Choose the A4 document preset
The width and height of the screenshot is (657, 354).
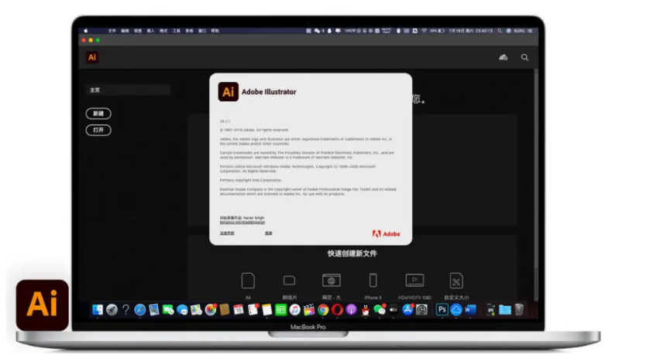248,285
